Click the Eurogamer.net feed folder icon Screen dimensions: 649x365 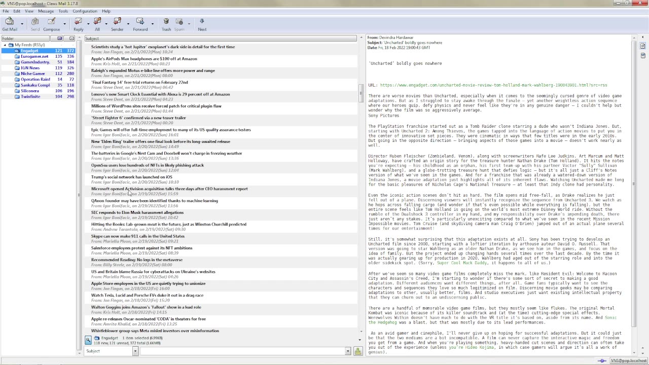coord(17,56)
